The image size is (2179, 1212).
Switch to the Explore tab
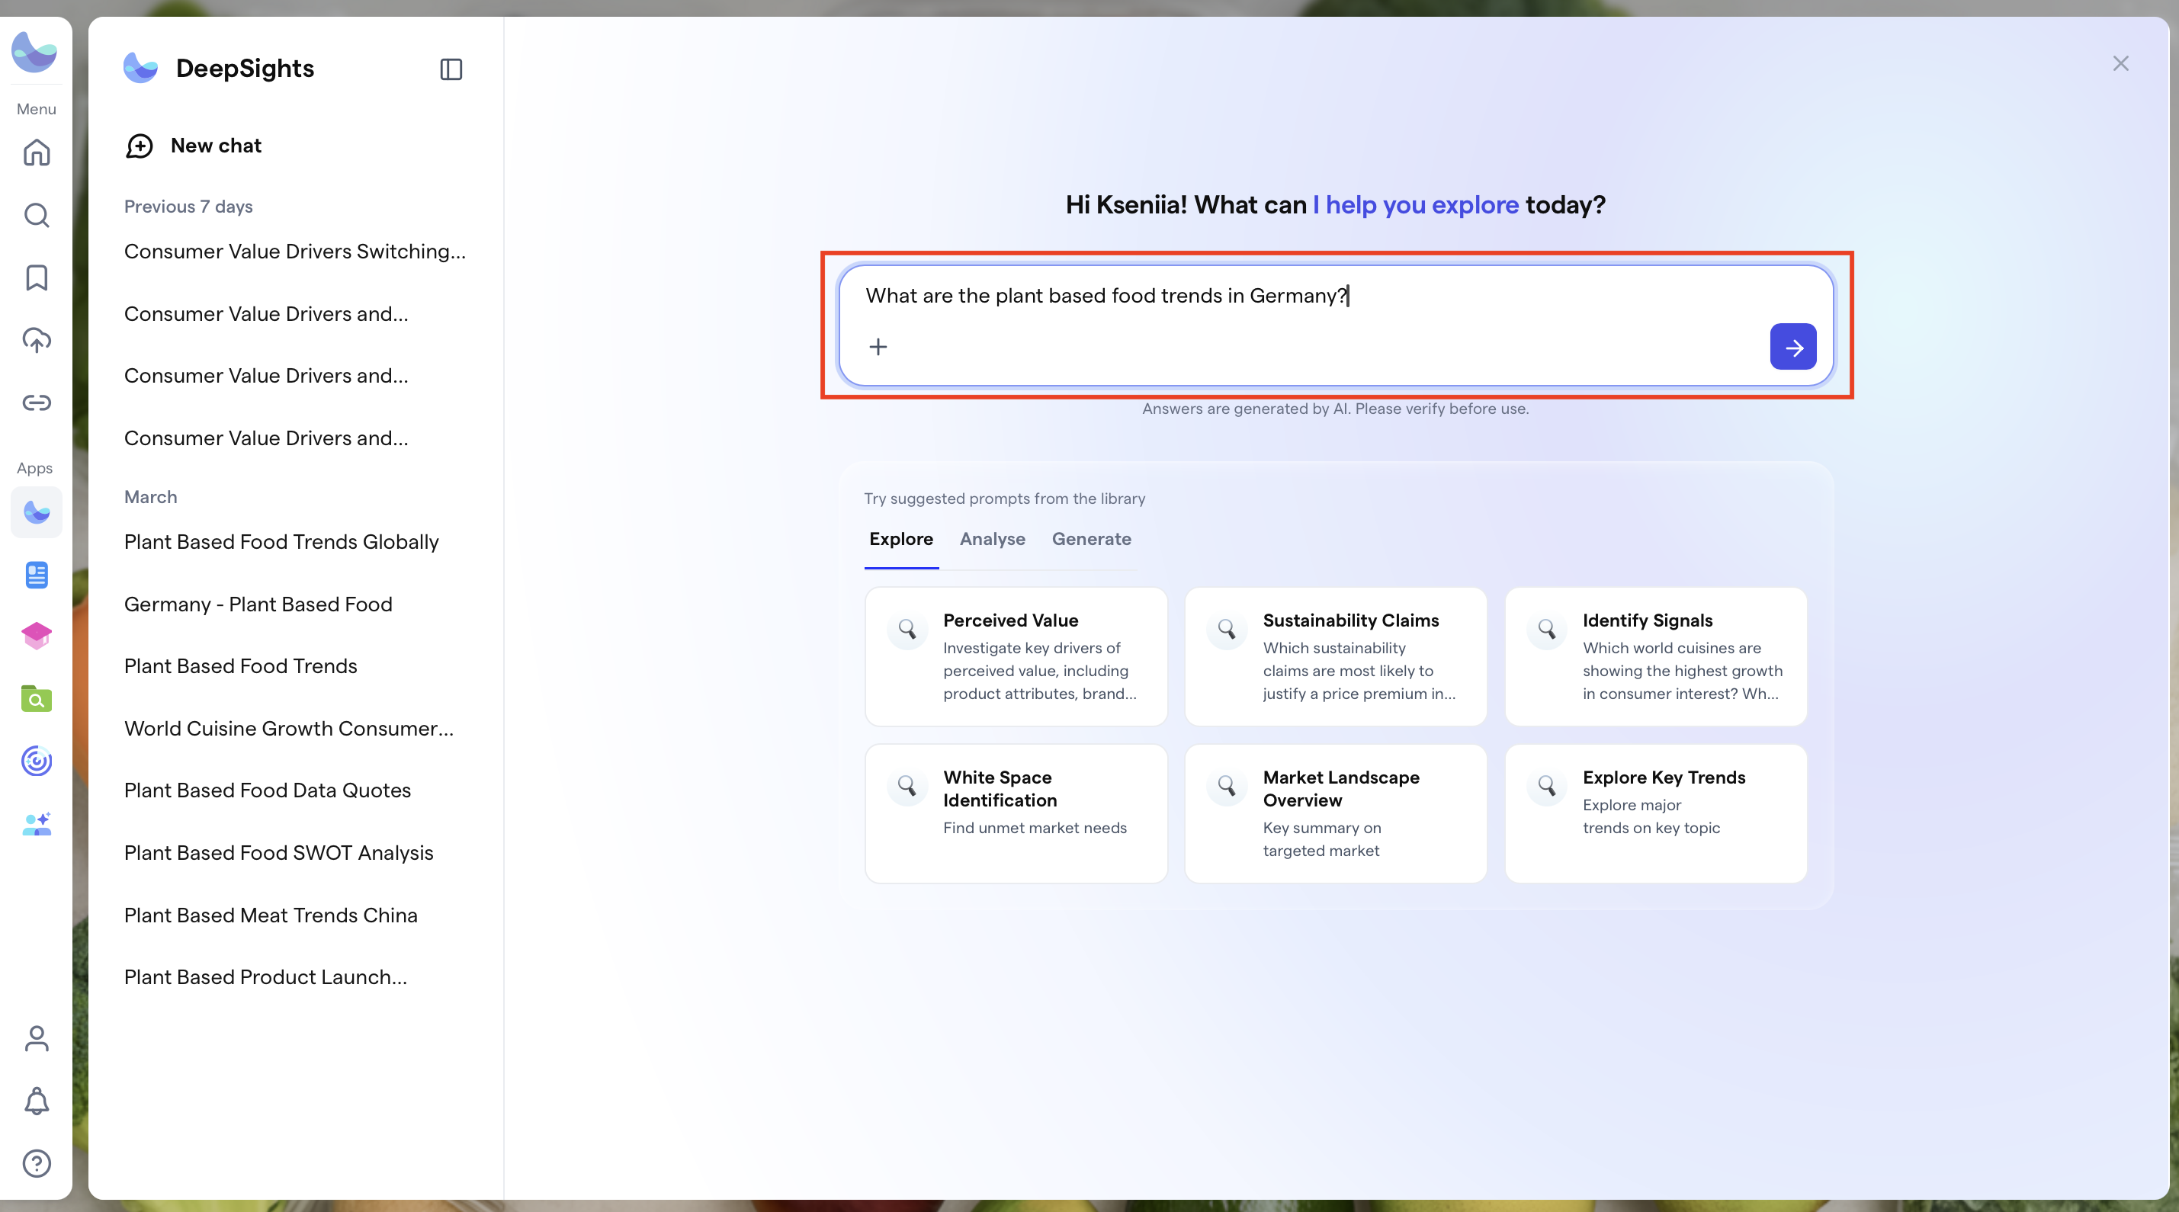tap(901, 540)
